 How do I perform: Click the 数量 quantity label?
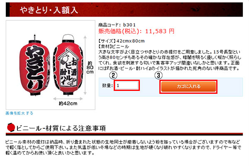click(107, 85)
